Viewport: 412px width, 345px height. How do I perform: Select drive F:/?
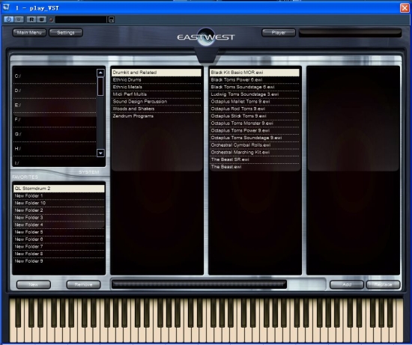[x=55, y=120]
